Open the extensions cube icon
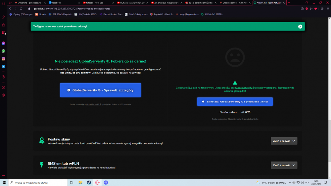This screenshot has height=186, width=331. [x=322, y=9]
